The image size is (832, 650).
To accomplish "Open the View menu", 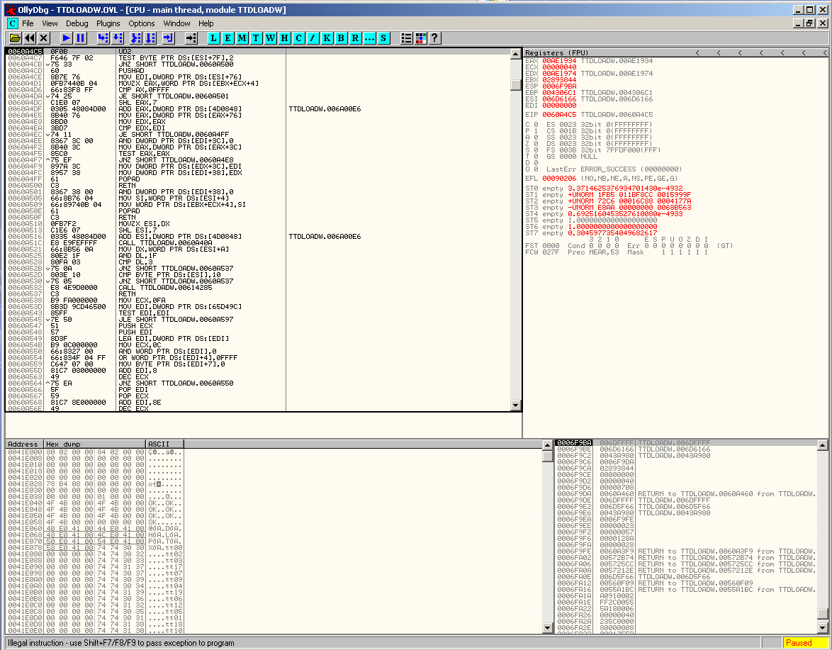I will (x=50, y=23).
